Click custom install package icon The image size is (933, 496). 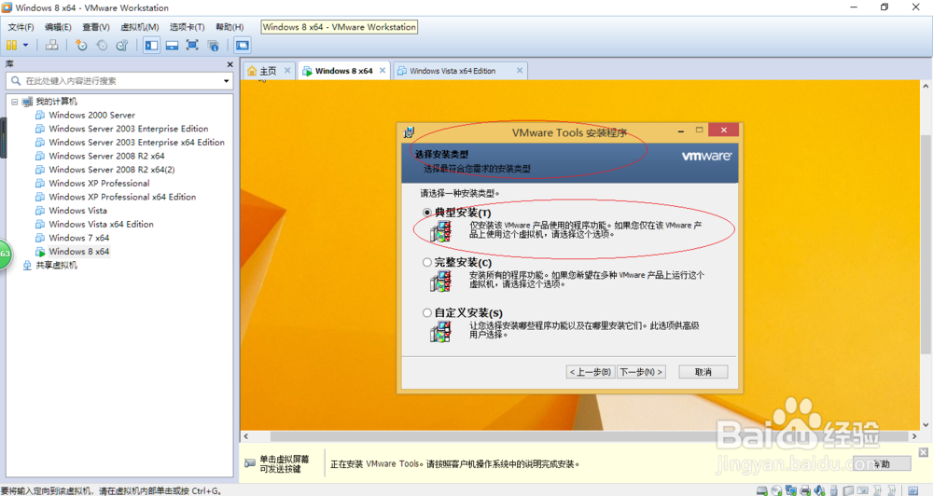(441, 332)
